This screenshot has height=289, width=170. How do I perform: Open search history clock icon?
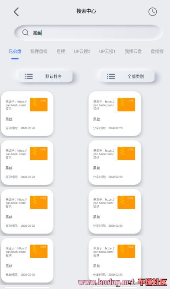(x=153, y=12)
